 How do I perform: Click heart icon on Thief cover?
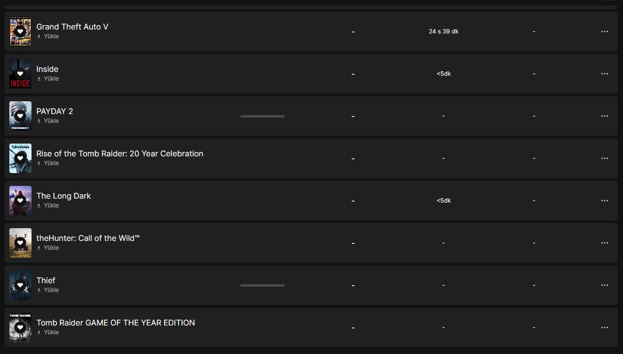pyautogui.click(x=20, y=285)
